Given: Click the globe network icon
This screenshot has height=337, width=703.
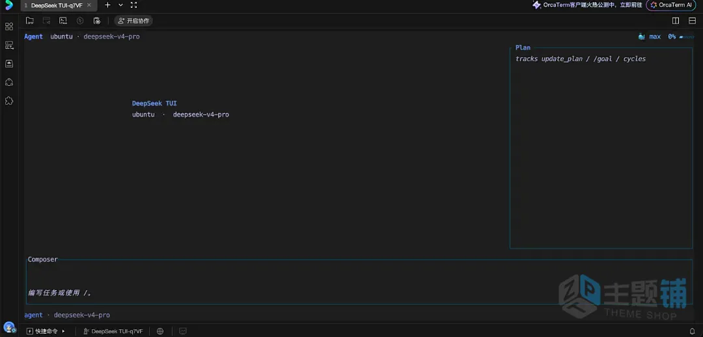Looking at the screenshot, I should pos(160,331).
